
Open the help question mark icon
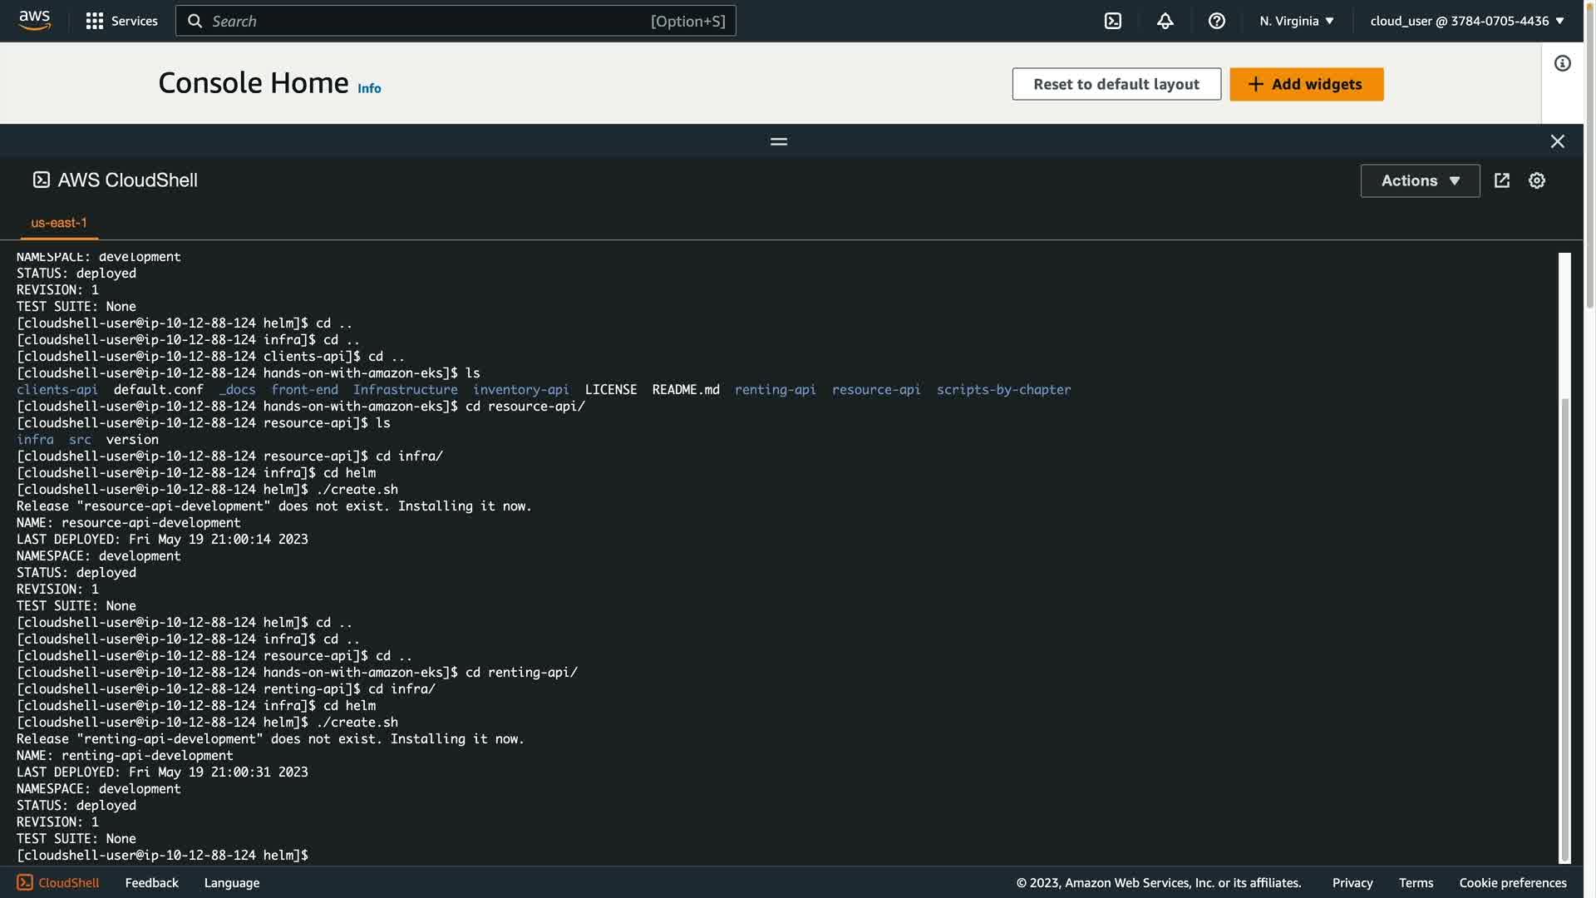tap(1216, 21)
